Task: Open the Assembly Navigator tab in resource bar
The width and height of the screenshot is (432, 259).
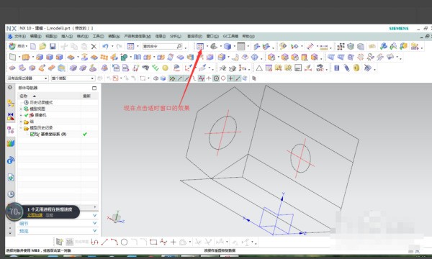Action: 11,103
